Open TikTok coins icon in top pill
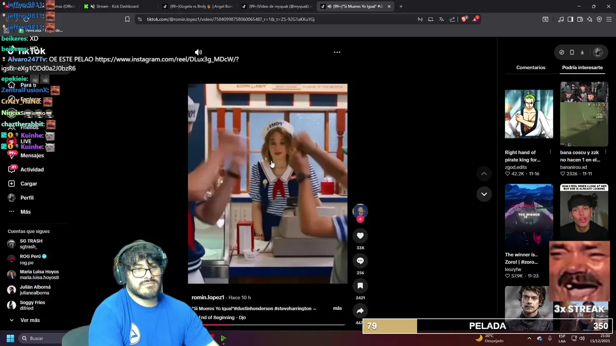The image size is (616, 346). [x=562, y=52]
